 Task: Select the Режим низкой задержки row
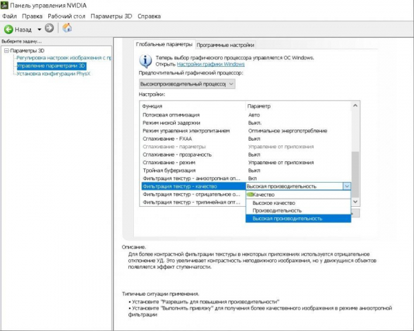[246, 123]
